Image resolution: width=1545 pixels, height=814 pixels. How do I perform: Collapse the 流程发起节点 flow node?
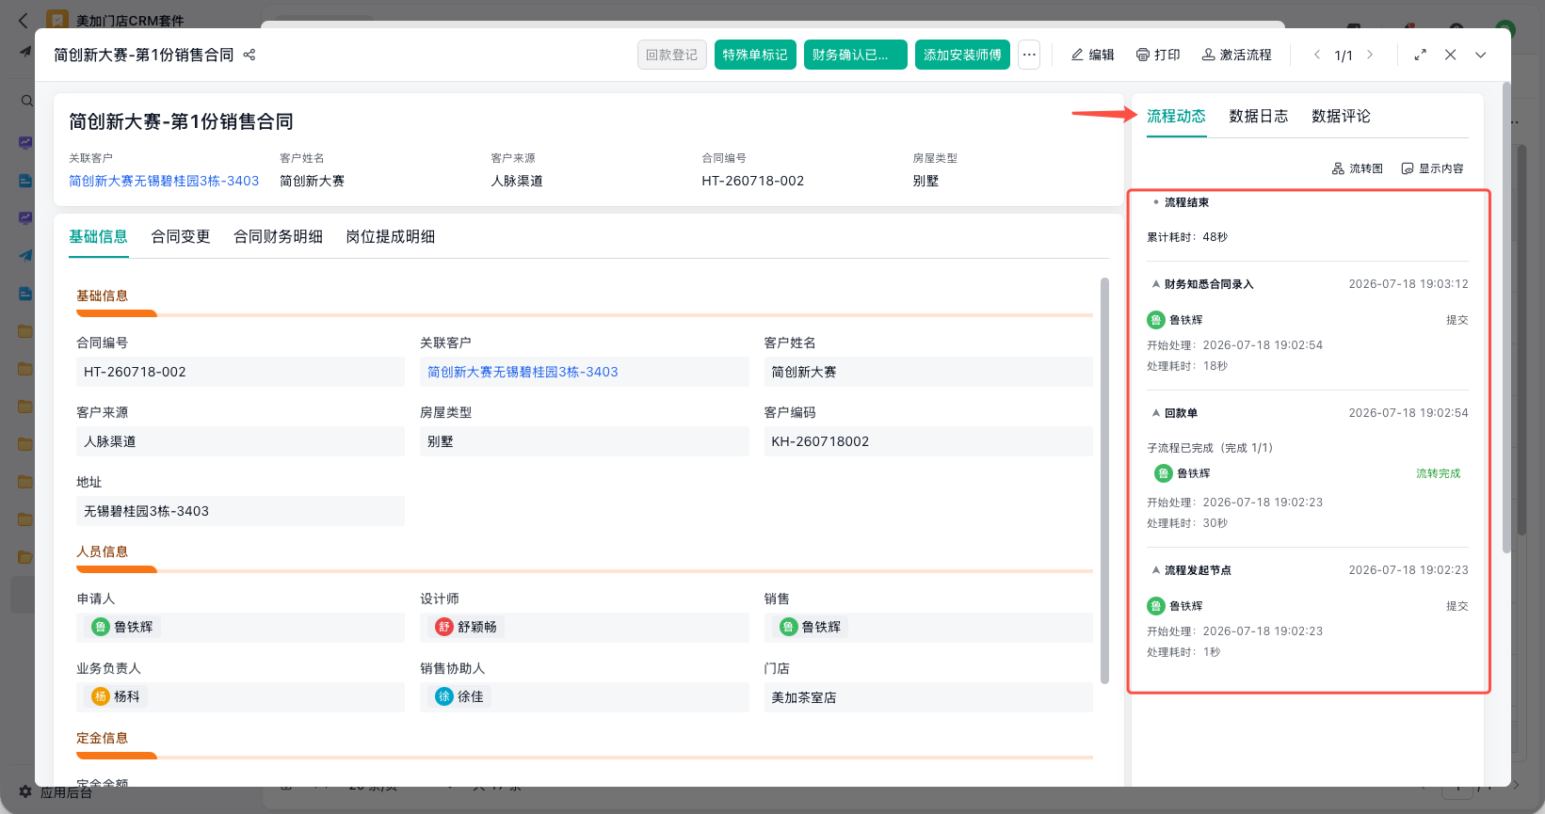pos(1156,569)
